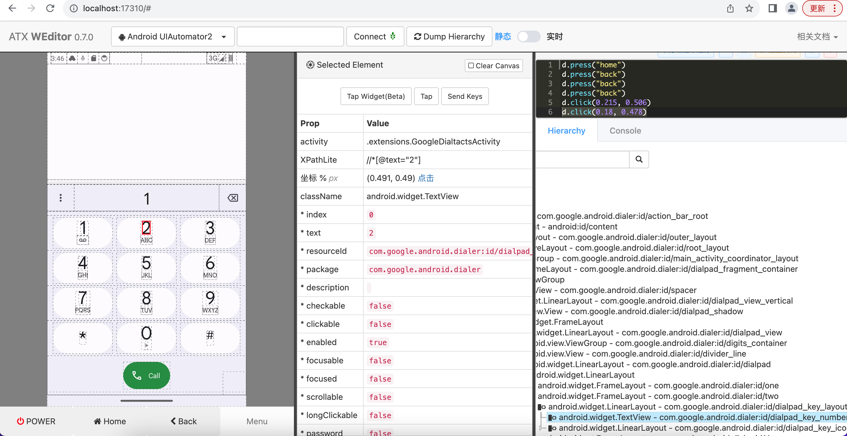Tap dialpad key 2 ABC
The image size is (847, 436).
pos(146,233)
